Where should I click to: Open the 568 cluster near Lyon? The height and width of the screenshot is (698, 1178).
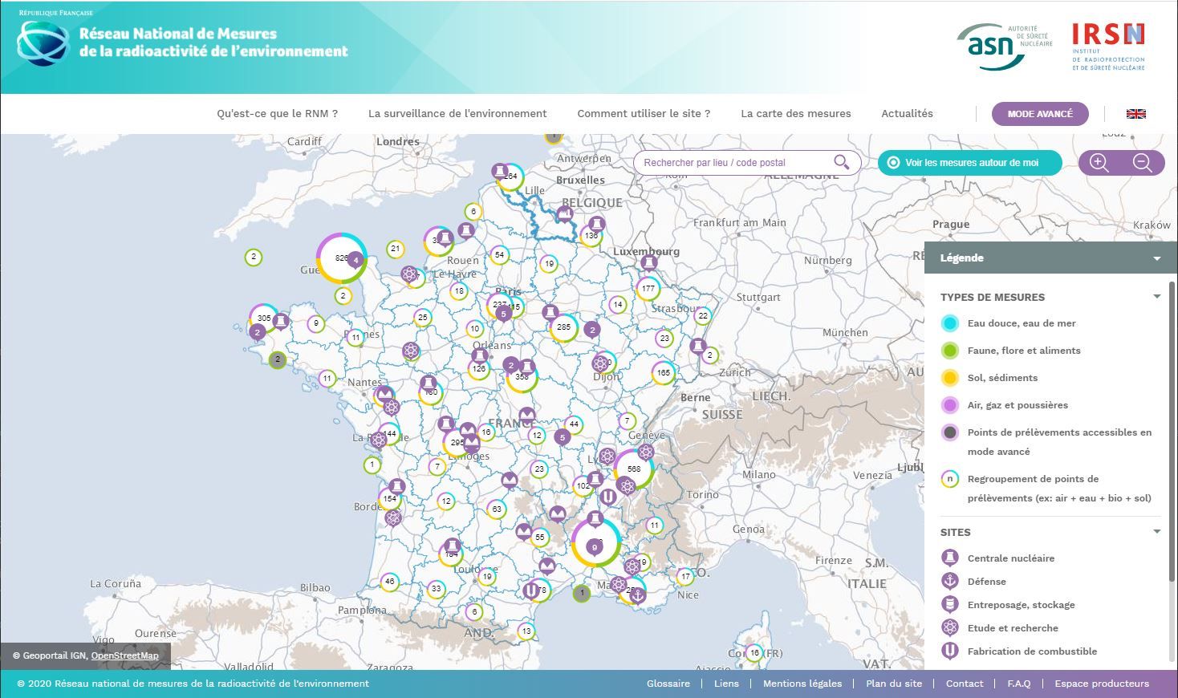pyautogui.click(x=633, y=469)
